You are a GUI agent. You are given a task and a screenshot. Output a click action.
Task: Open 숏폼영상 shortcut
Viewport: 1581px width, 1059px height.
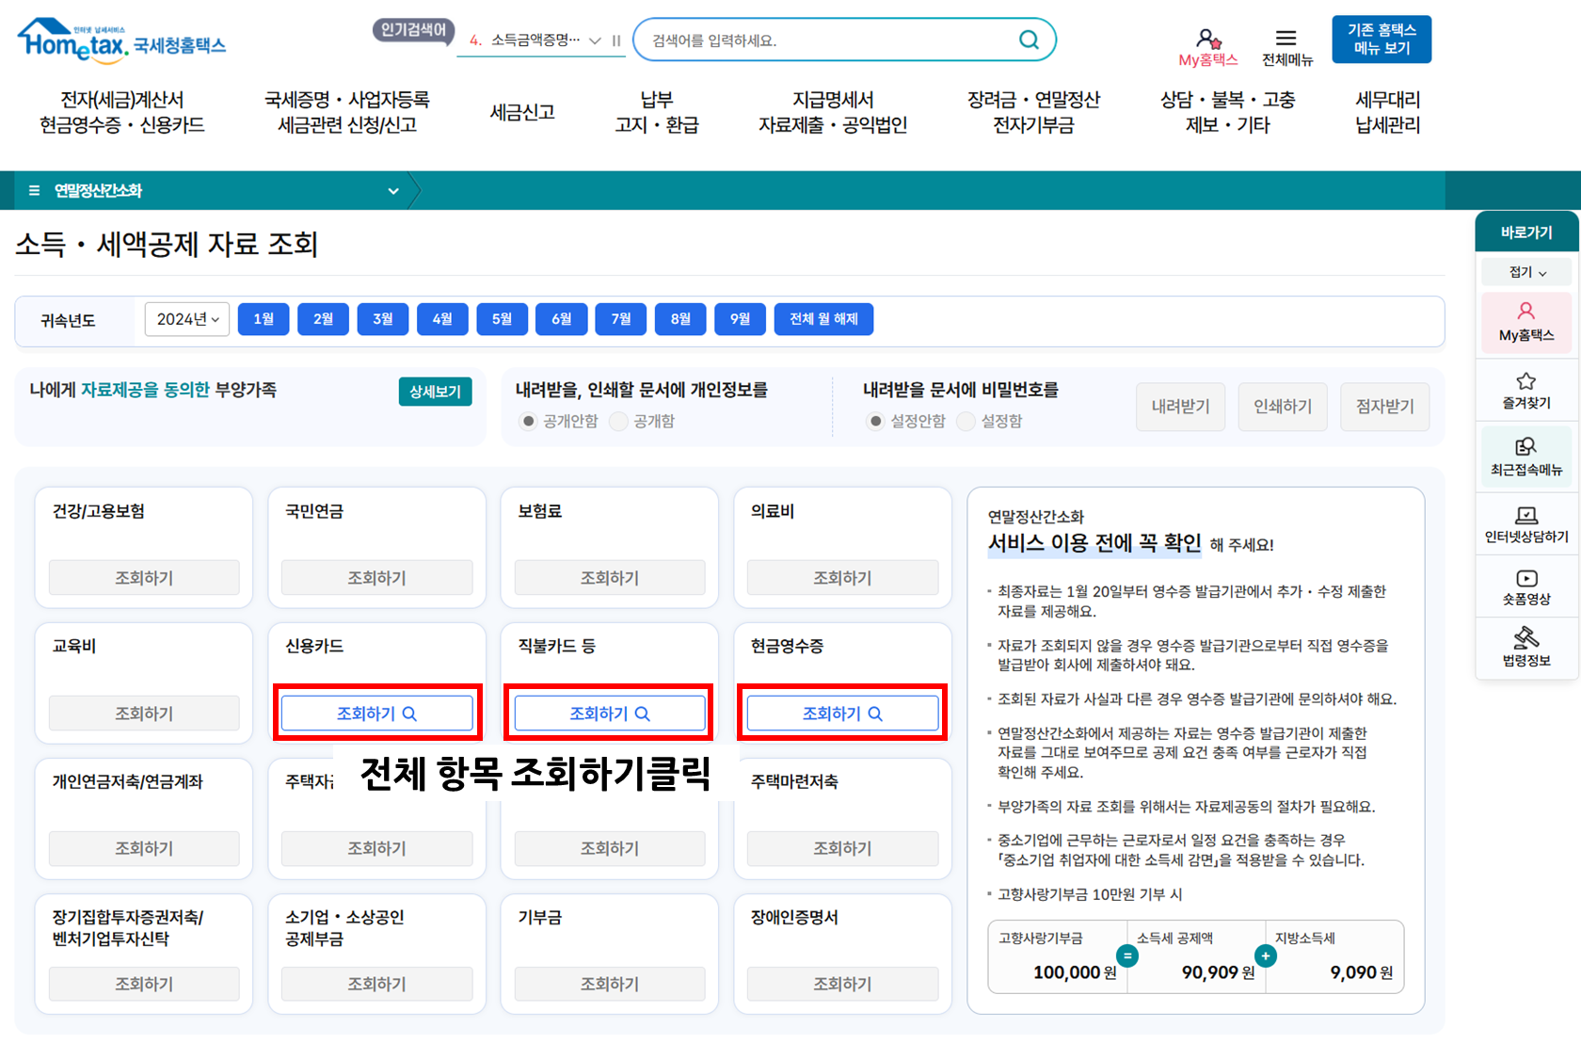(1526, 587)
